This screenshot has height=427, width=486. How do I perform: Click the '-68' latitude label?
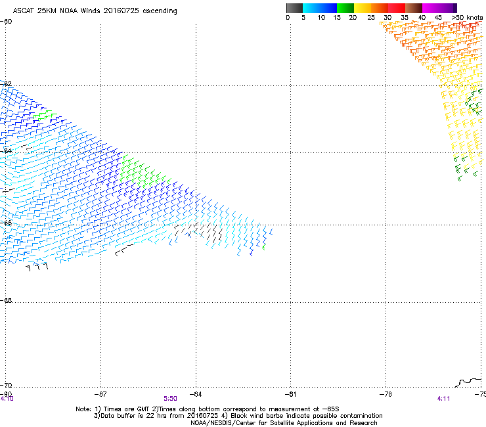(6, 301)
